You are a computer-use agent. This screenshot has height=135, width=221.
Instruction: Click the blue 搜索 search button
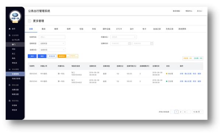click(x=32, y=56)
